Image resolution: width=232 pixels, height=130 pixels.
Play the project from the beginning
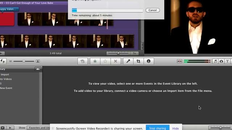tap(2, 53)
